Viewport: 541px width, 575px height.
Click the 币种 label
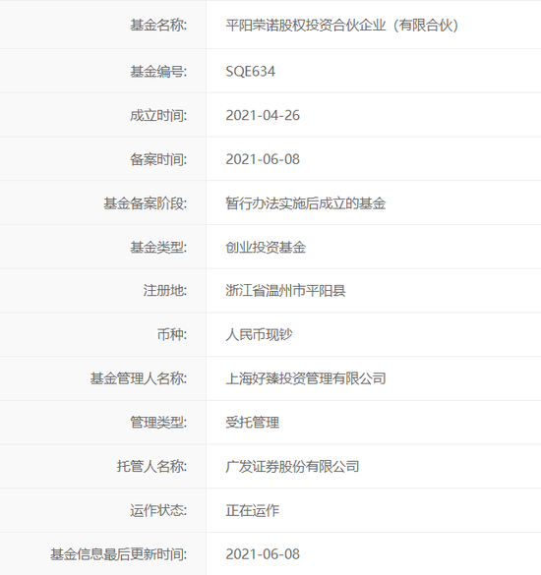point(172,334)
